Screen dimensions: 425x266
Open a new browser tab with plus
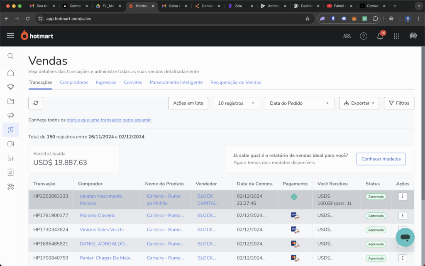395,6
